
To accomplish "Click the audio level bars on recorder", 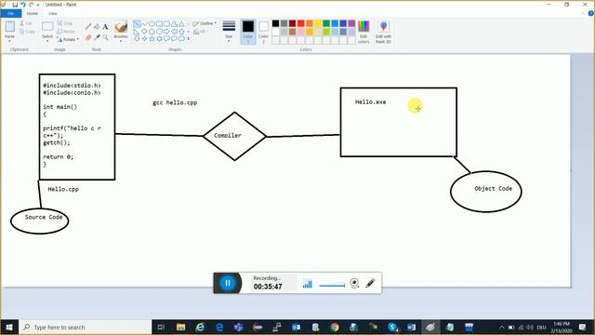I will click(308, 284).
